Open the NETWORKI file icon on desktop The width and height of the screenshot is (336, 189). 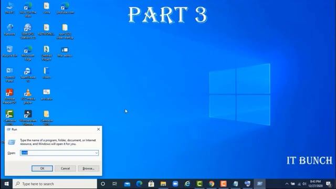(x=47, y=29)
